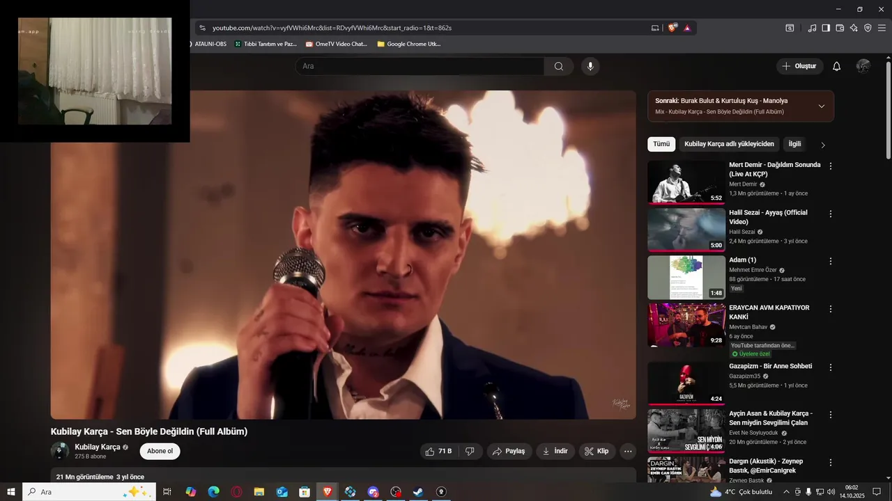The height and width of the screenshot is (501, 892).
Task: Open the Google Chrome Utk... bookmark folder
Action: (409, 44)
